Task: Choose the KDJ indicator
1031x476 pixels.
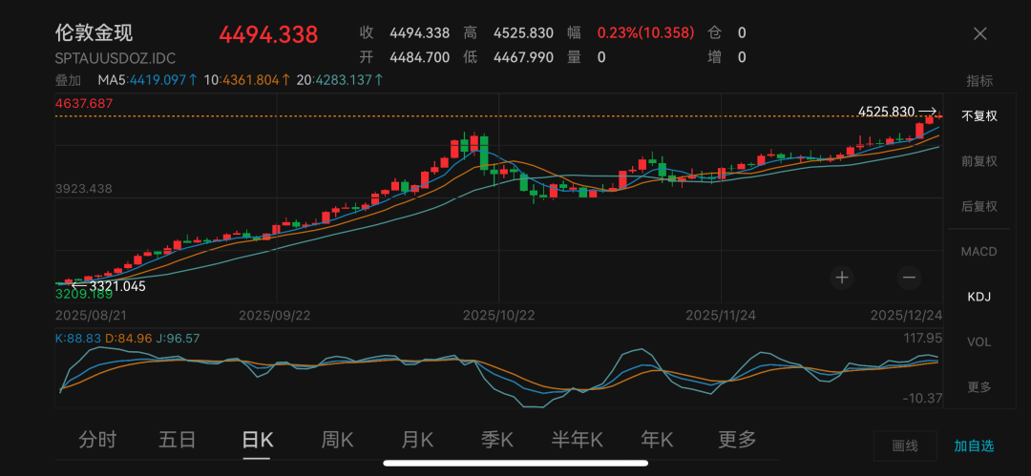Action: [979, 297]
